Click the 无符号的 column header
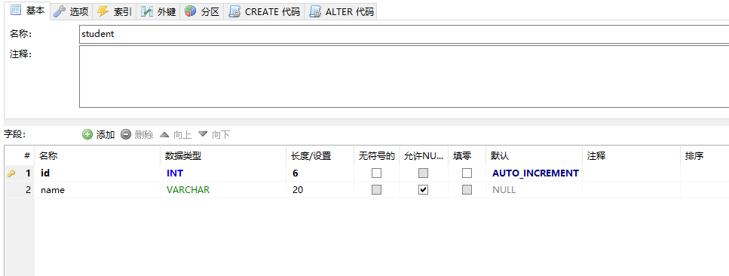Viewport: 729px width, 276px height. tap(377, 156)
